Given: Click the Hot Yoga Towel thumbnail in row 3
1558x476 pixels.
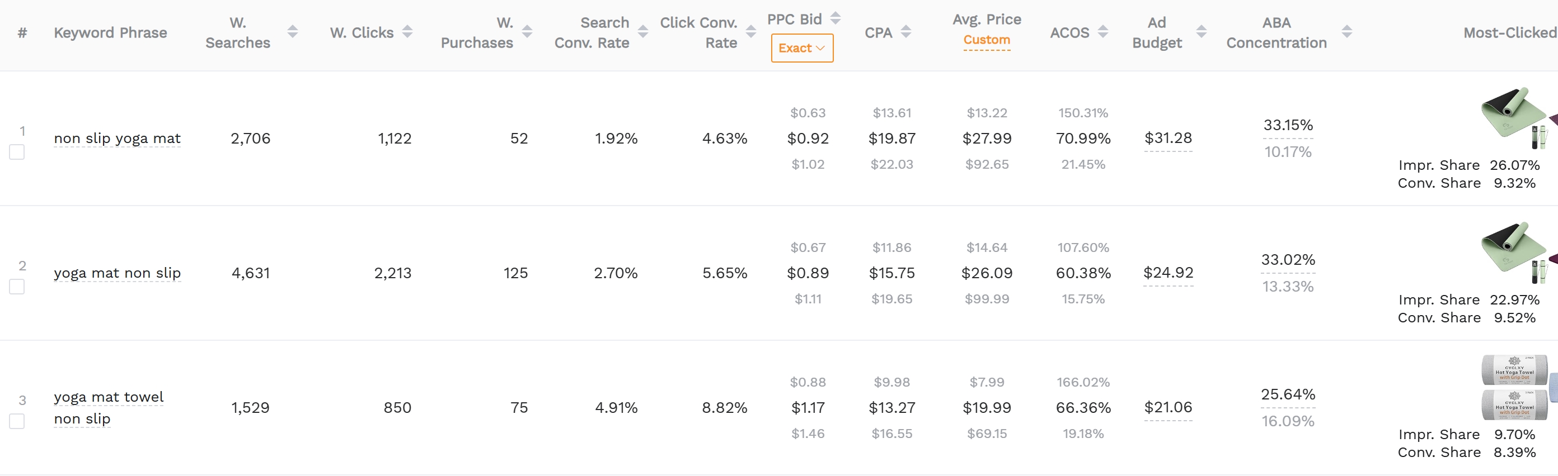Looking at the screenshot, I should pos(1514,387).
